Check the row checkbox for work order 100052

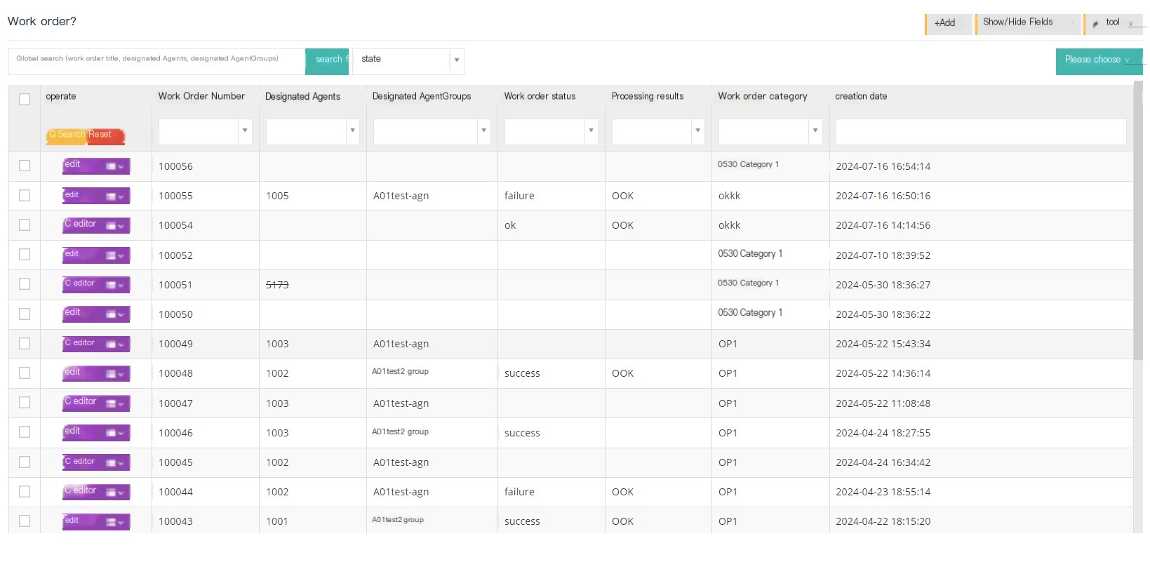pyautogui.click(x=25, y=254)
